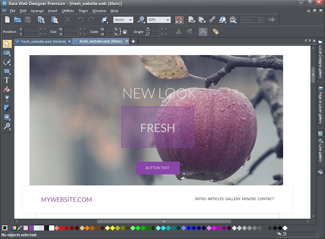325x239 pixels.
Task: Preview entire website icon
Action: coord(202,20)
